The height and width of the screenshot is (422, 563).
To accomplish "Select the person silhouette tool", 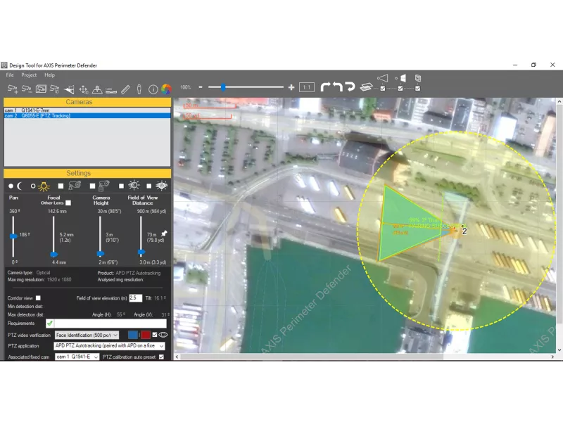I will point(139,89).
